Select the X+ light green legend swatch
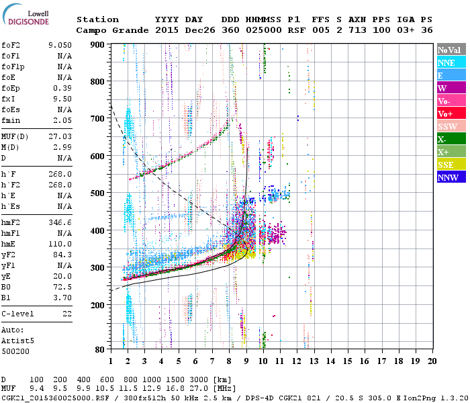Screen dimensions: 470x403 click(451, 151)
